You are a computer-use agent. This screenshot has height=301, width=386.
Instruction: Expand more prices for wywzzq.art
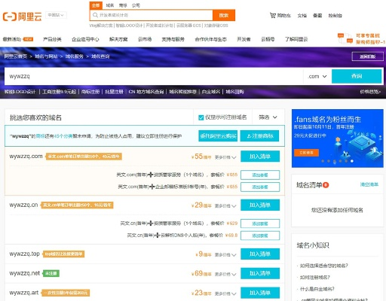pyautogui.click(x=225, y=293)
